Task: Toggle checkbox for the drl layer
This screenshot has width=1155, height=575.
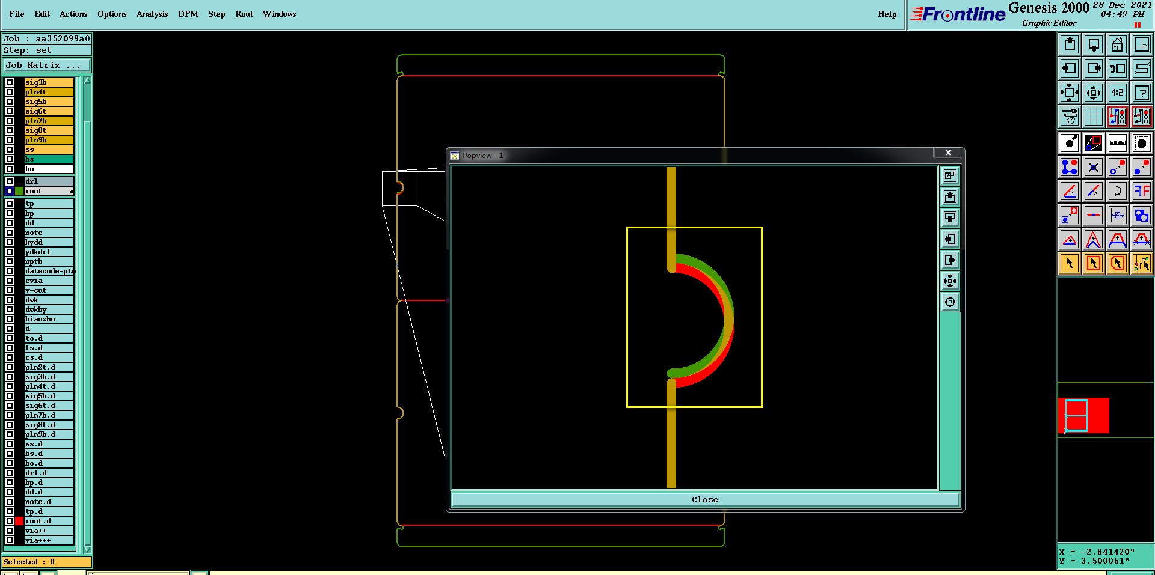Action: tap(10, 181)
